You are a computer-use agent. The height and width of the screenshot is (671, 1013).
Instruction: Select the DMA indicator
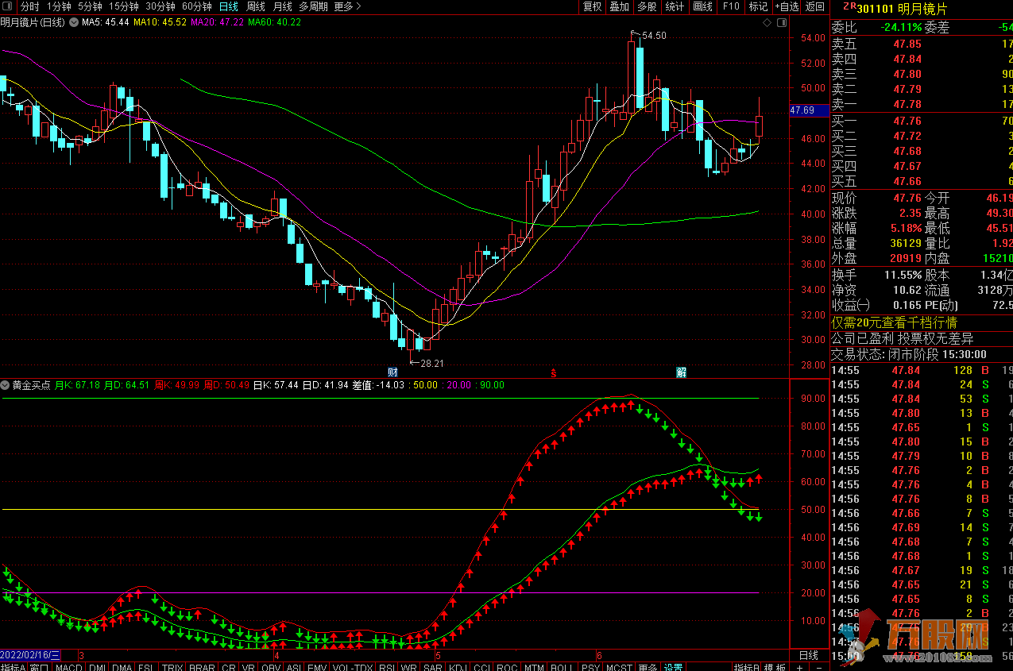click(122, 668)
